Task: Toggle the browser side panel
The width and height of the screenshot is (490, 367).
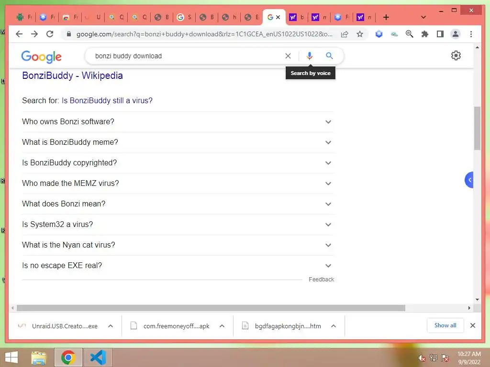Action: point(440,34)
